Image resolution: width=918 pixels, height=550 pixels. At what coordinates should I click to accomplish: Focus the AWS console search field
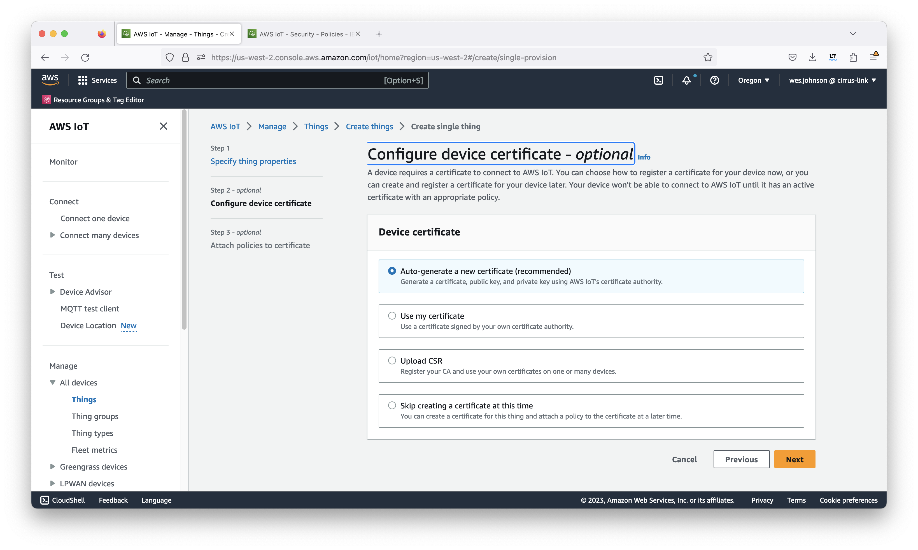pos(277,80)
